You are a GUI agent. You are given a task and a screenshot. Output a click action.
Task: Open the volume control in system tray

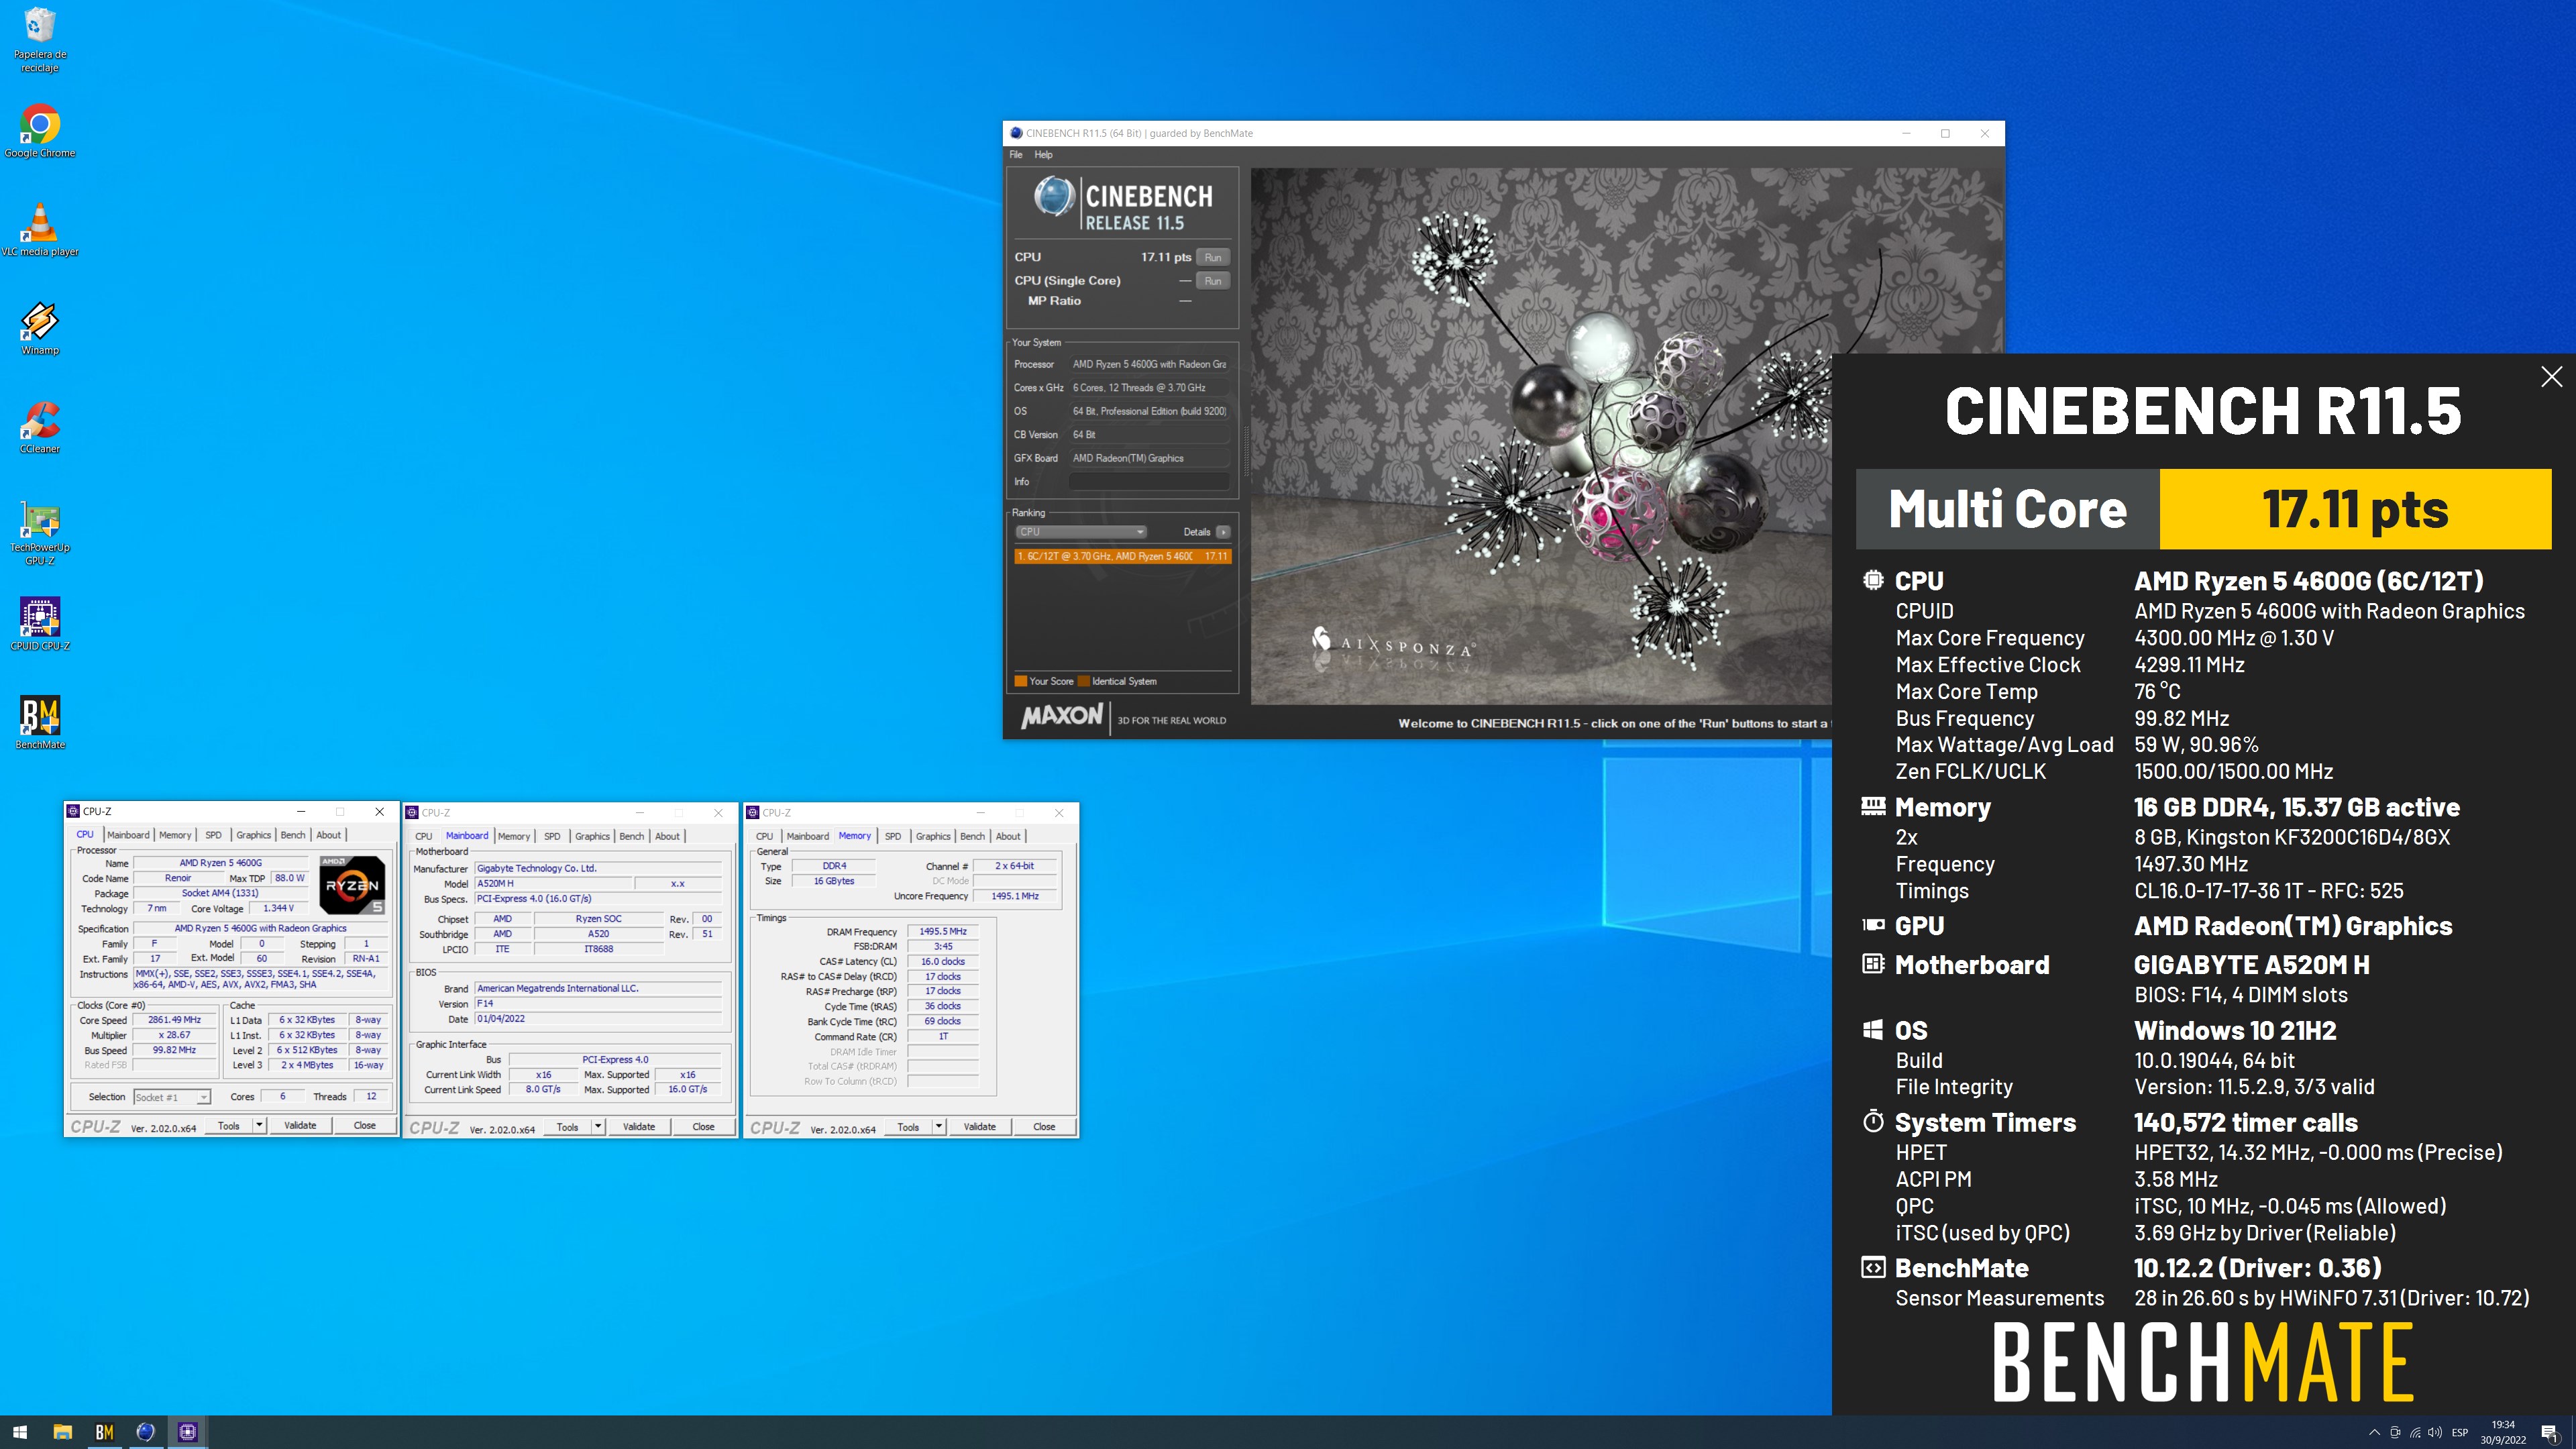tap(2435, 1432)
